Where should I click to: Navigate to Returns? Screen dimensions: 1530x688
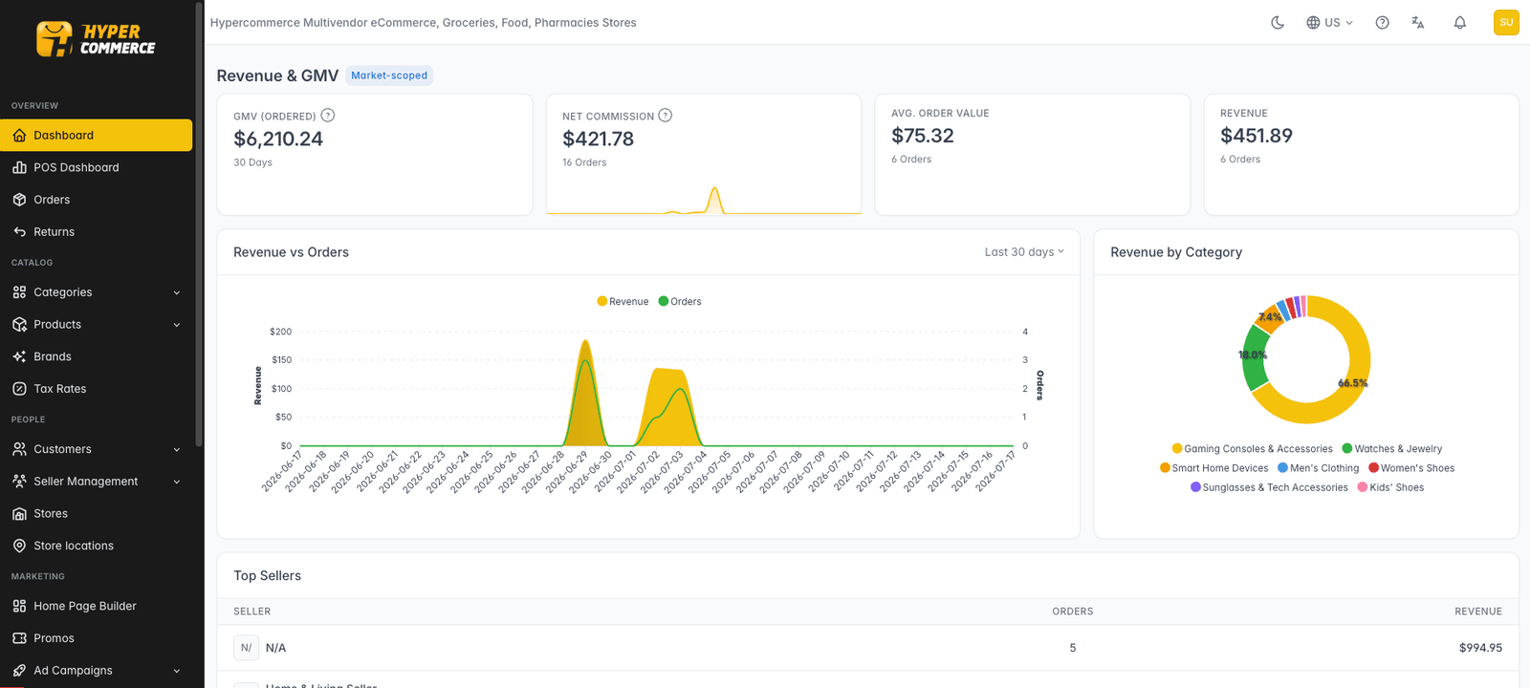click(96, 232)
